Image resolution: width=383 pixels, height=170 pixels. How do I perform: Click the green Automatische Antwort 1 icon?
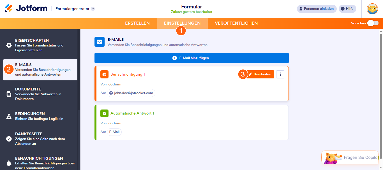click(x=104, y=113)
